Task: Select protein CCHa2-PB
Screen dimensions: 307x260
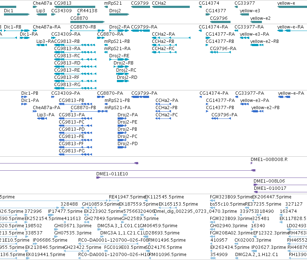Action: click(x=166, y=108)
